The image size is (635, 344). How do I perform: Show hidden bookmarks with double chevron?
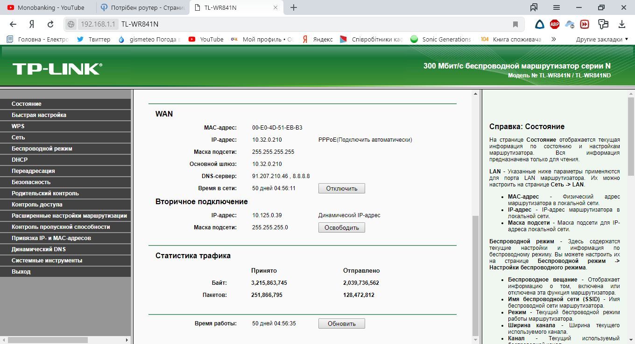click(554, 39)
